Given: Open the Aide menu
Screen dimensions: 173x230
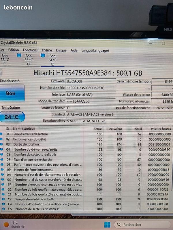Looking at the screenshot, I should point(74,50).
